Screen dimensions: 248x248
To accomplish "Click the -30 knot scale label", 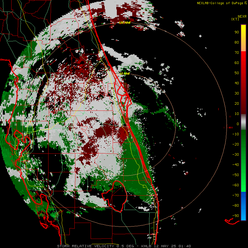I will tap(236, 155).
